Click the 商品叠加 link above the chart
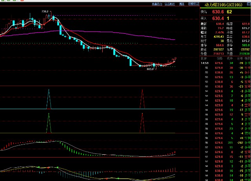 point(157,4)
